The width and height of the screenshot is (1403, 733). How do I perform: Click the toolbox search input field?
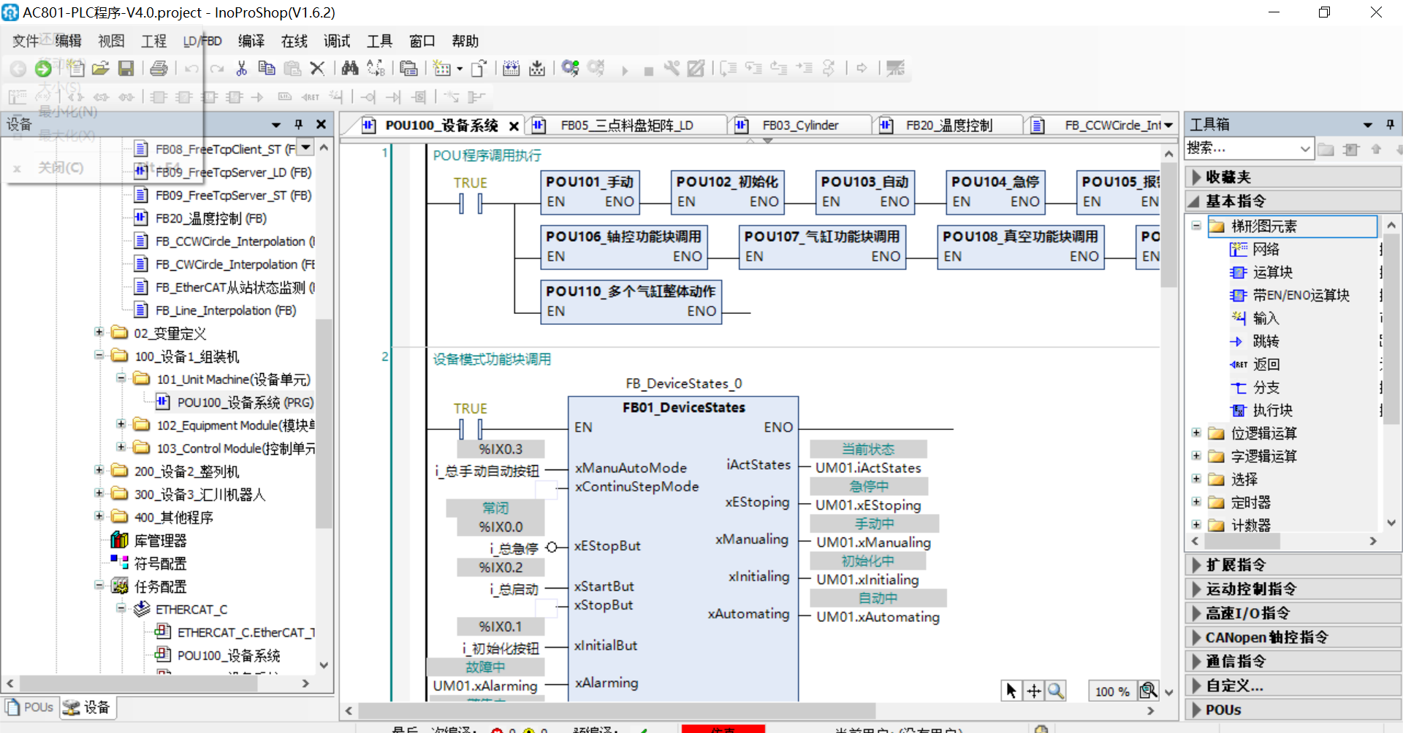tap(1241, 149)
